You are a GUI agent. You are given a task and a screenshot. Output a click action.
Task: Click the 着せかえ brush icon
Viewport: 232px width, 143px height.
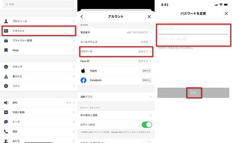click(x=6, y=76)
